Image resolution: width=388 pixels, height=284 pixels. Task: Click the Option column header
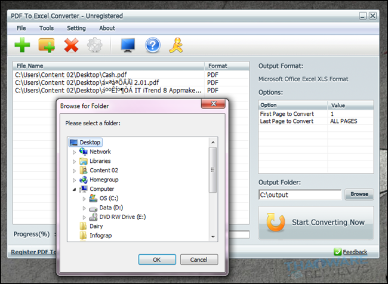pyautogui.click(x=293, y=105)
